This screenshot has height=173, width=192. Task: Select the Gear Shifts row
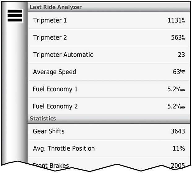(x=49, y=131)
